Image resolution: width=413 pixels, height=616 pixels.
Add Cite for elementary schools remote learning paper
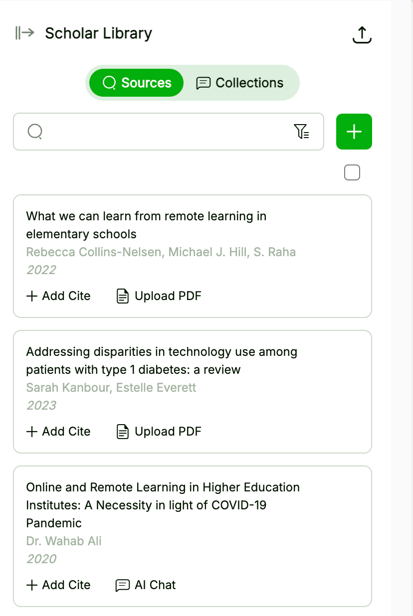pos(58,296)
